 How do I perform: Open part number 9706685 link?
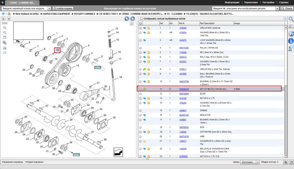tap(183, 156)
